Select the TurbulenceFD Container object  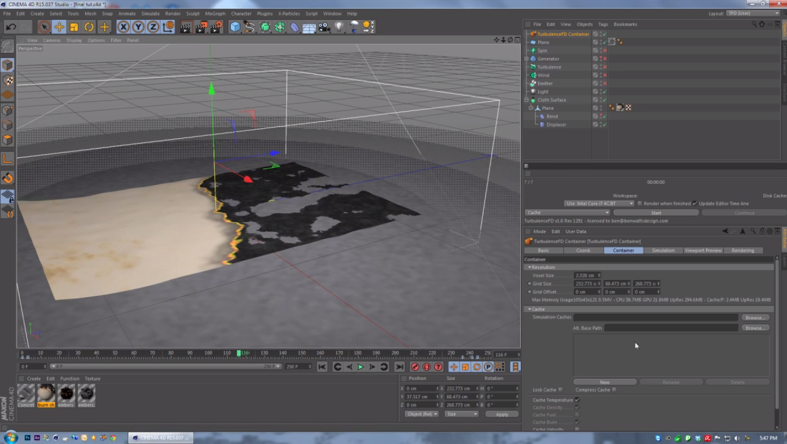coord(563,34)
